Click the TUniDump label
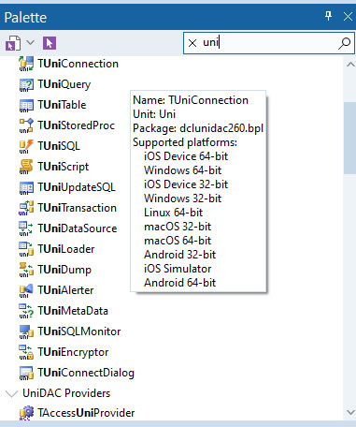 point(64,270)
